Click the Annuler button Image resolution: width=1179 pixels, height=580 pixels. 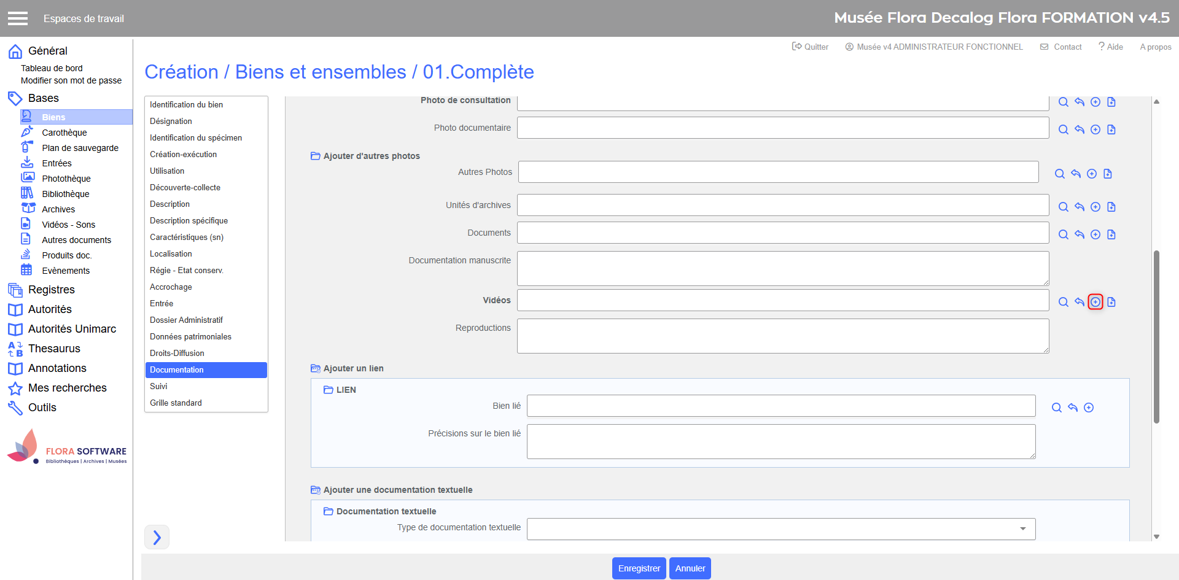click(690, 568)
